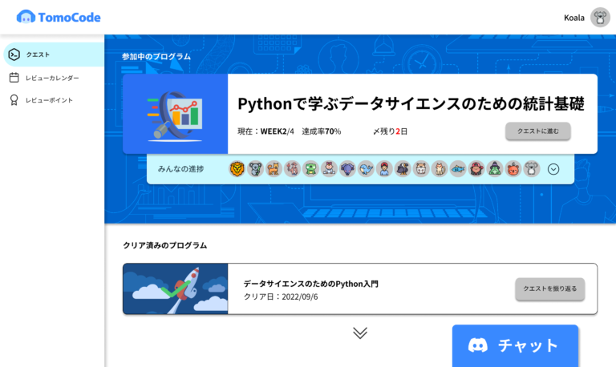
Task: Click the クエスト terminal icon in sidebar
Action: pyautogui.click(x=14, y=54)
